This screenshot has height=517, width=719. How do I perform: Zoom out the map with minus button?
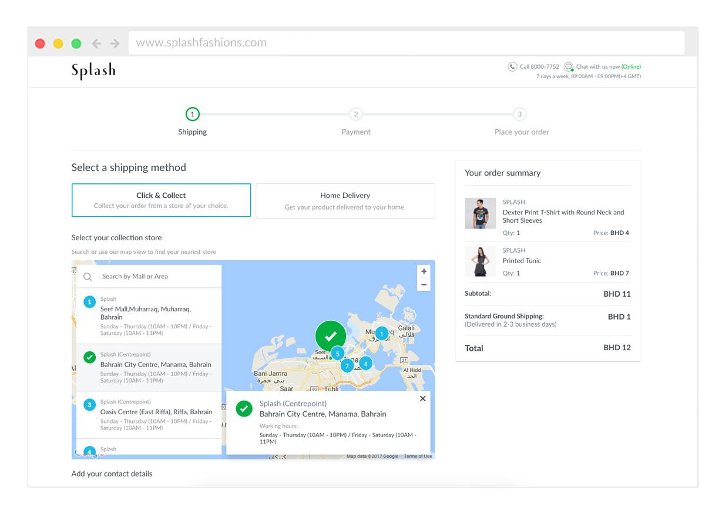click(424, 284)
